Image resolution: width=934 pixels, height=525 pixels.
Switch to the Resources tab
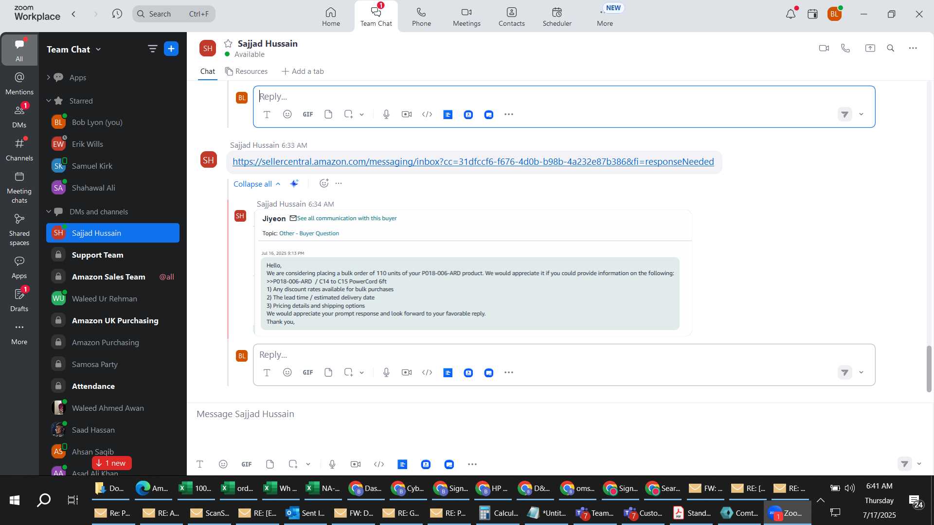click(246, 71)
